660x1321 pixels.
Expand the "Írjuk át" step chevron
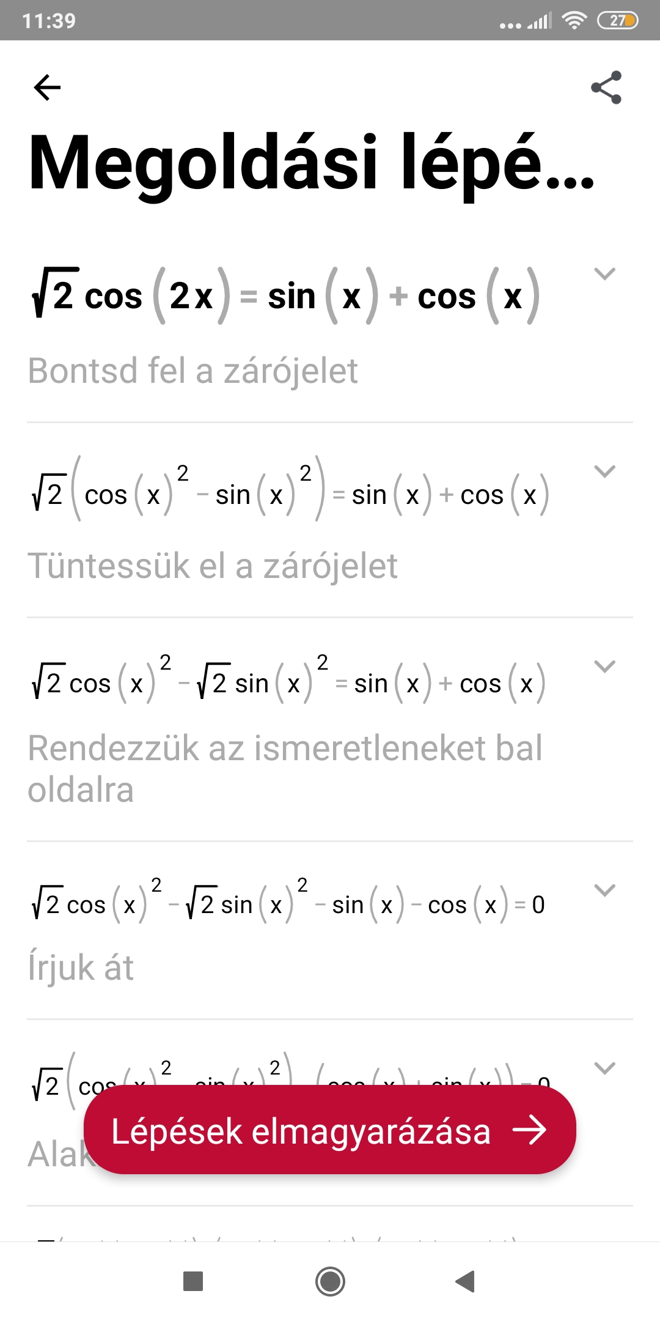(604, 890)
